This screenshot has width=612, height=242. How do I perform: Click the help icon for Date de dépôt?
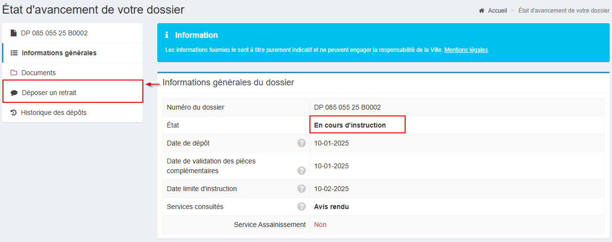pyautogui.click(x=302, y=143)
